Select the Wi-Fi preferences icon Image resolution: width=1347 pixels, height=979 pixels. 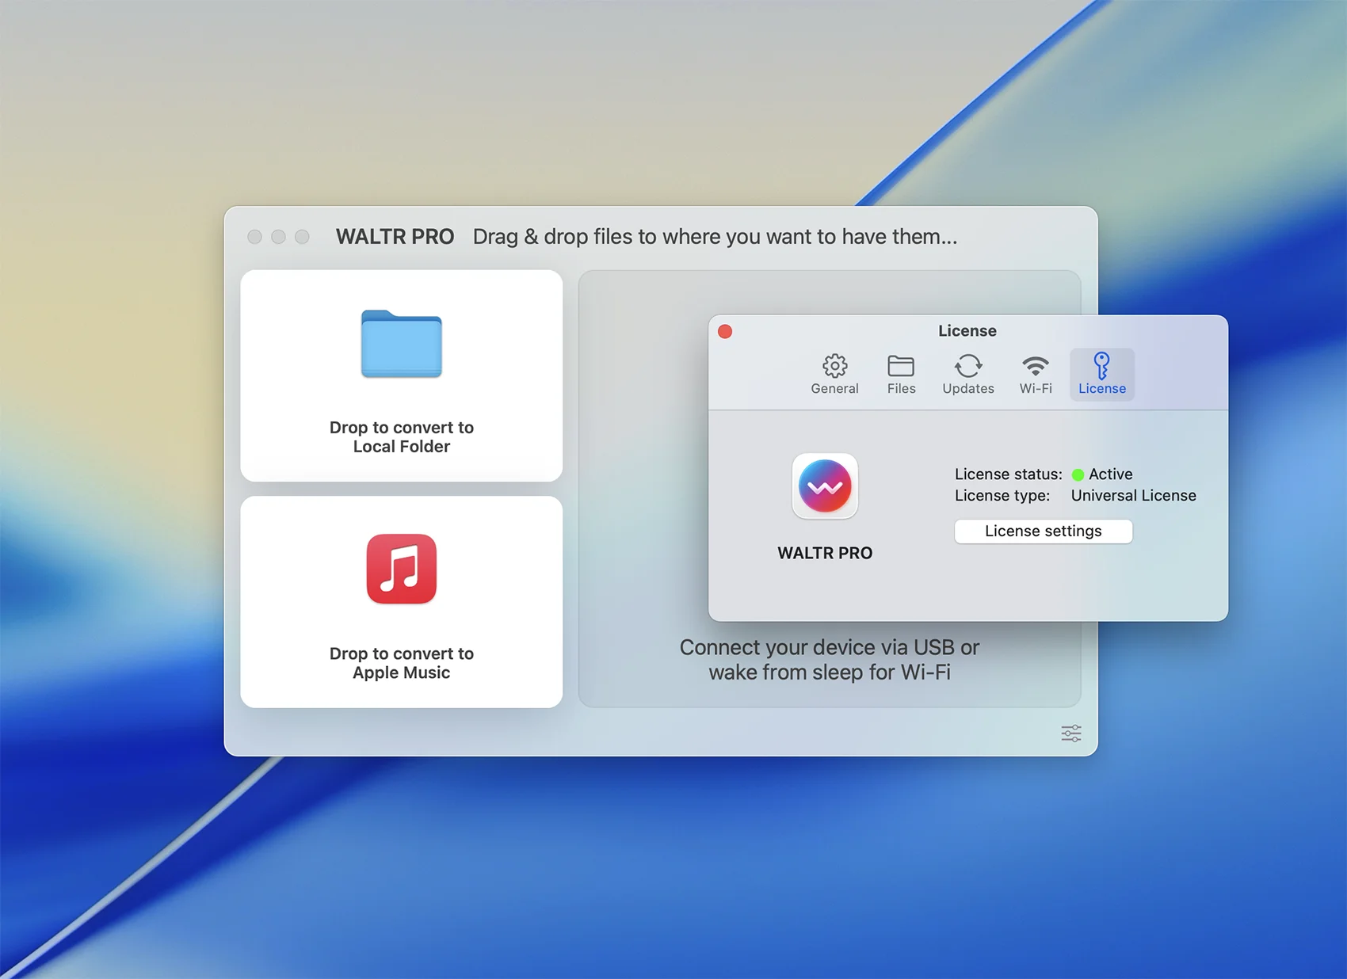click(x=1035, y=374)
